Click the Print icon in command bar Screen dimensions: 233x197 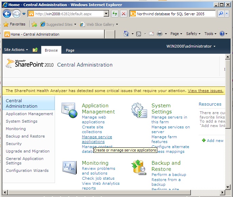pos(160,34)
